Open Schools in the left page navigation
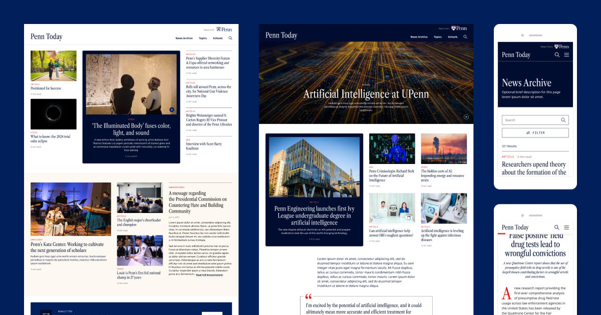601x315 pixels. pos(218,38)
